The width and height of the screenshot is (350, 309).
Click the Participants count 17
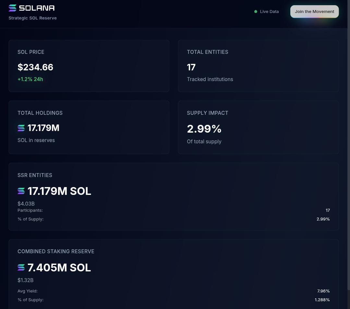click(327, 210)
